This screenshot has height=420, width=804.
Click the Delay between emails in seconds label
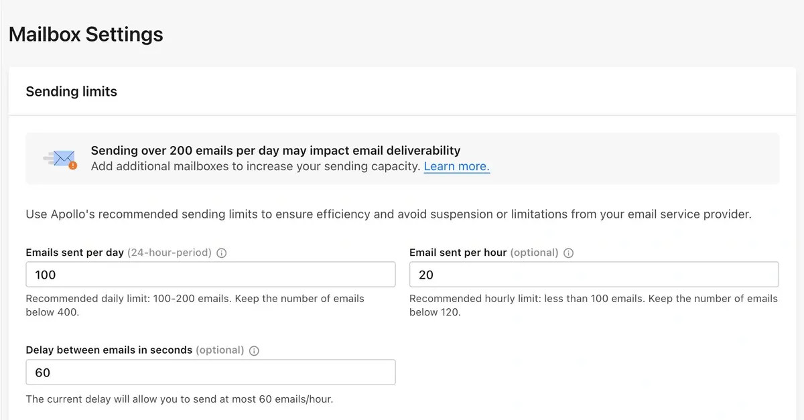109,350
